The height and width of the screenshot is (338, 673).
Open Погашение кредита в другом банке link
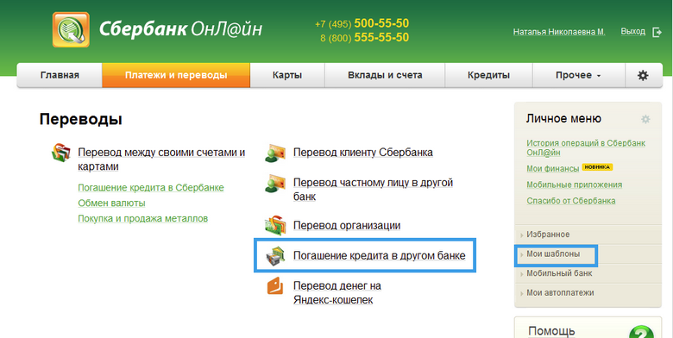click(x=380, y=256)
